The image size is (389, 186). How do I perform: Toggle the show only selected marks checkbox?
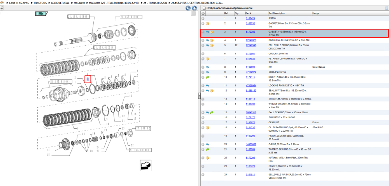(x=204, y=8)
